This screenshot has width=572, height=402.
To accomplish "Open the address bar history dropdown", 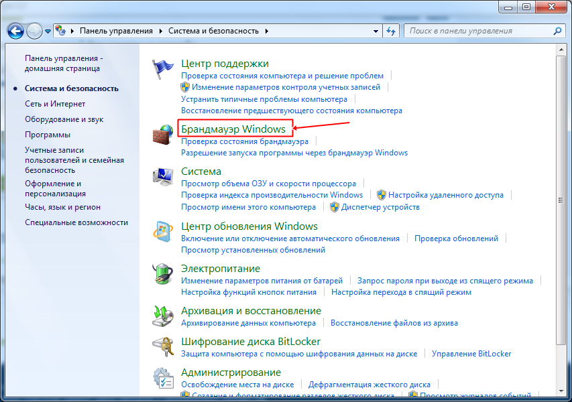I will (376, 31).
